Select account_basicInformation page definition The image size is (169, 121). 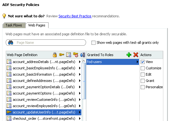(44, 74)
